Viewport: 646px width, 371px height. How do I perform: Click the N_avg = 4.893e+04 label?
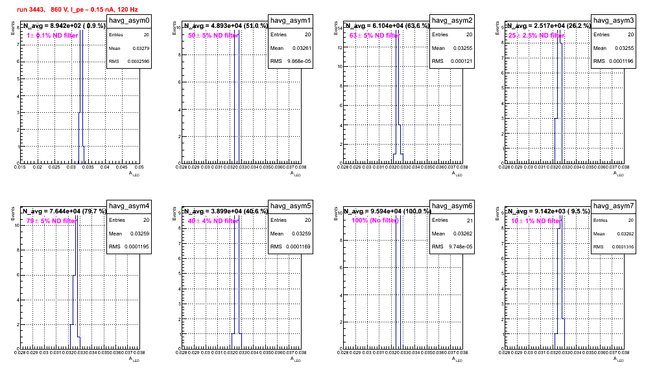click(x=226, y=26)
